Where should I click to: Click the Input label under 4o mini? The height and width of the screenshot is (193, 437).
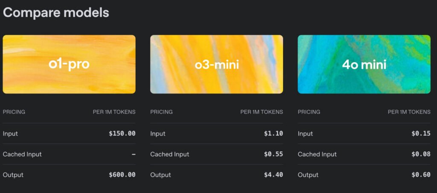coord(305,133)
